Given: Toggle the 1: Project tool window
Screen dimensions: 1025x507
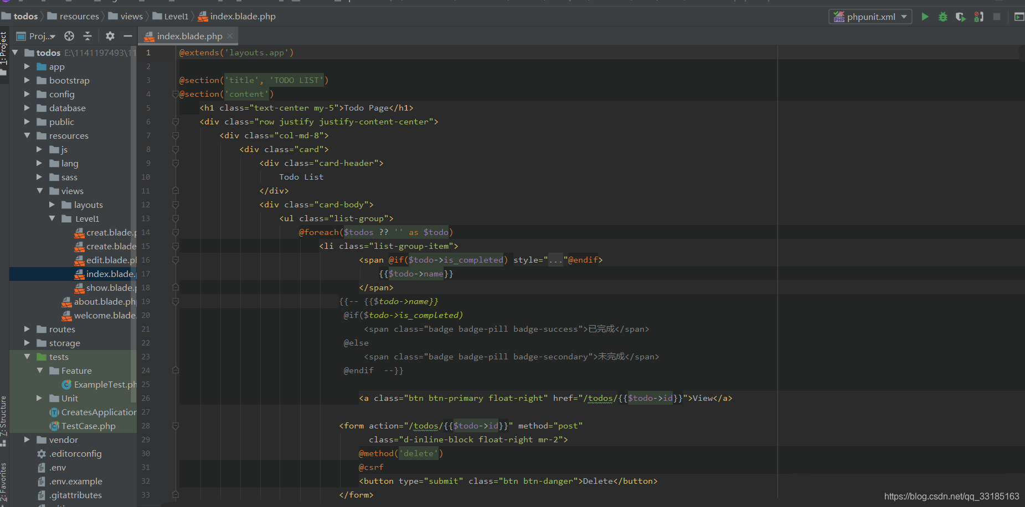Looking at the screenshot, I should (x=4, y=53).
